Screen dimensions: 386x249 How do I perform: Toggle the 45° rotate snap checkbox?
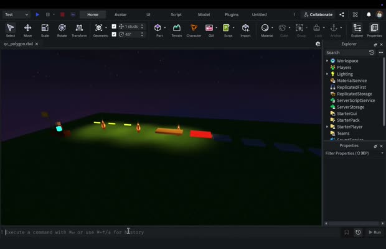(114, 34)
